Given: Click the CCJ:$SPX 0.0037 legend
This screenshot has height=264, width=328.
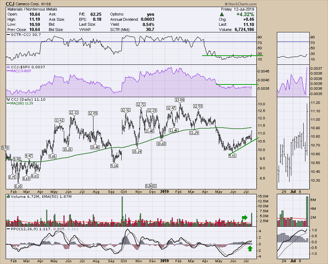Looking at the screenshot, I should (x=26, y=67).
